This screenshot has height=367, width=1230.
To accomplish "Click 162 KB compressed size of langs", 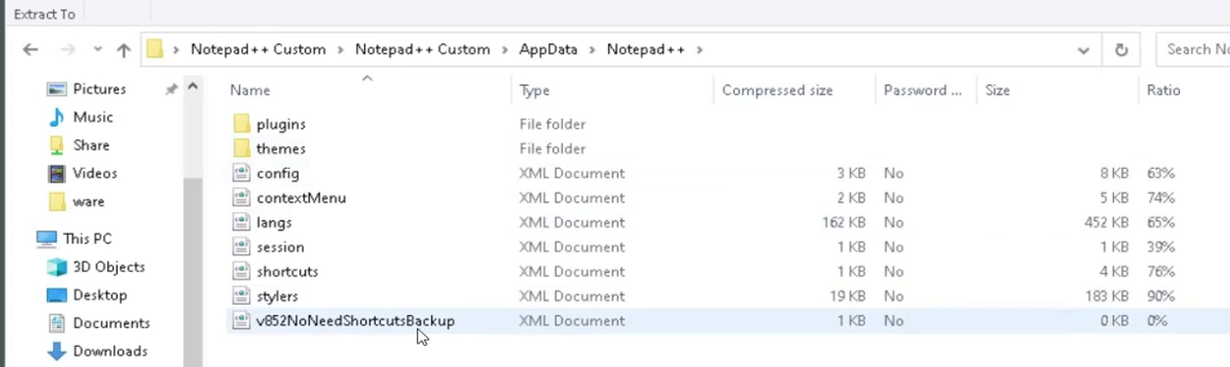I will coord(844,223).
